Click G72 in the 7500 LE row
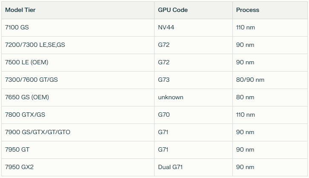The height and width of the screenshot is (178, 309). pos(163,62)
